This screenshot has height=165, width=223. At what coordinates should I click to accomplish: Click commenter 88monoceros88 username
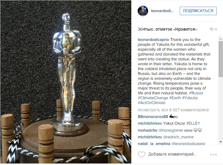[153, 117]
